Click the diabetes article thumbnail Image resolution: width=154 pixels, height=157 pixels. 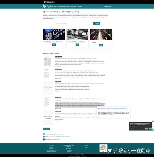click(47, 101)
